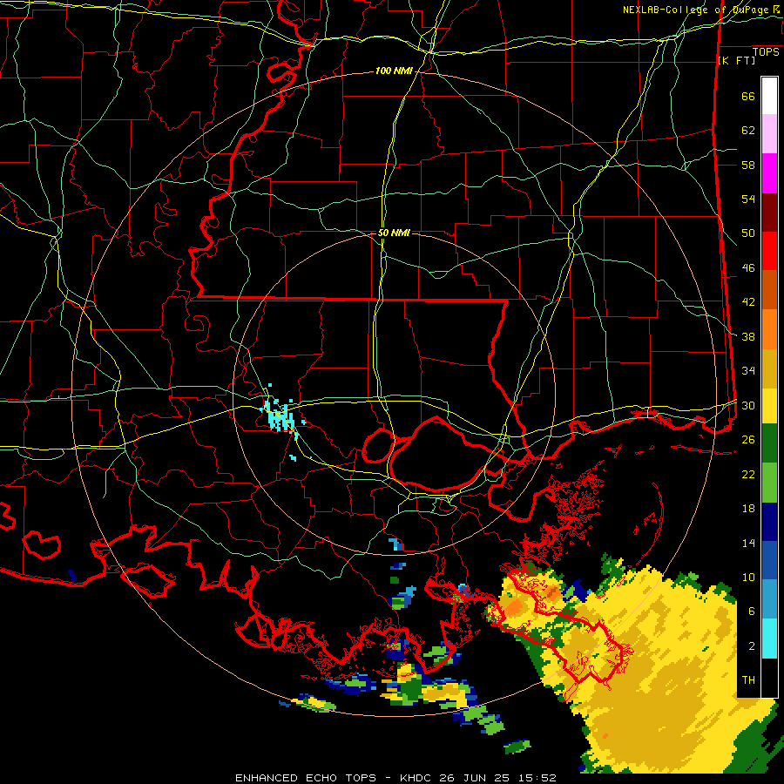Click the legend value "62"
This screenshot has height=784, width=784.
[x=748, y=131]
